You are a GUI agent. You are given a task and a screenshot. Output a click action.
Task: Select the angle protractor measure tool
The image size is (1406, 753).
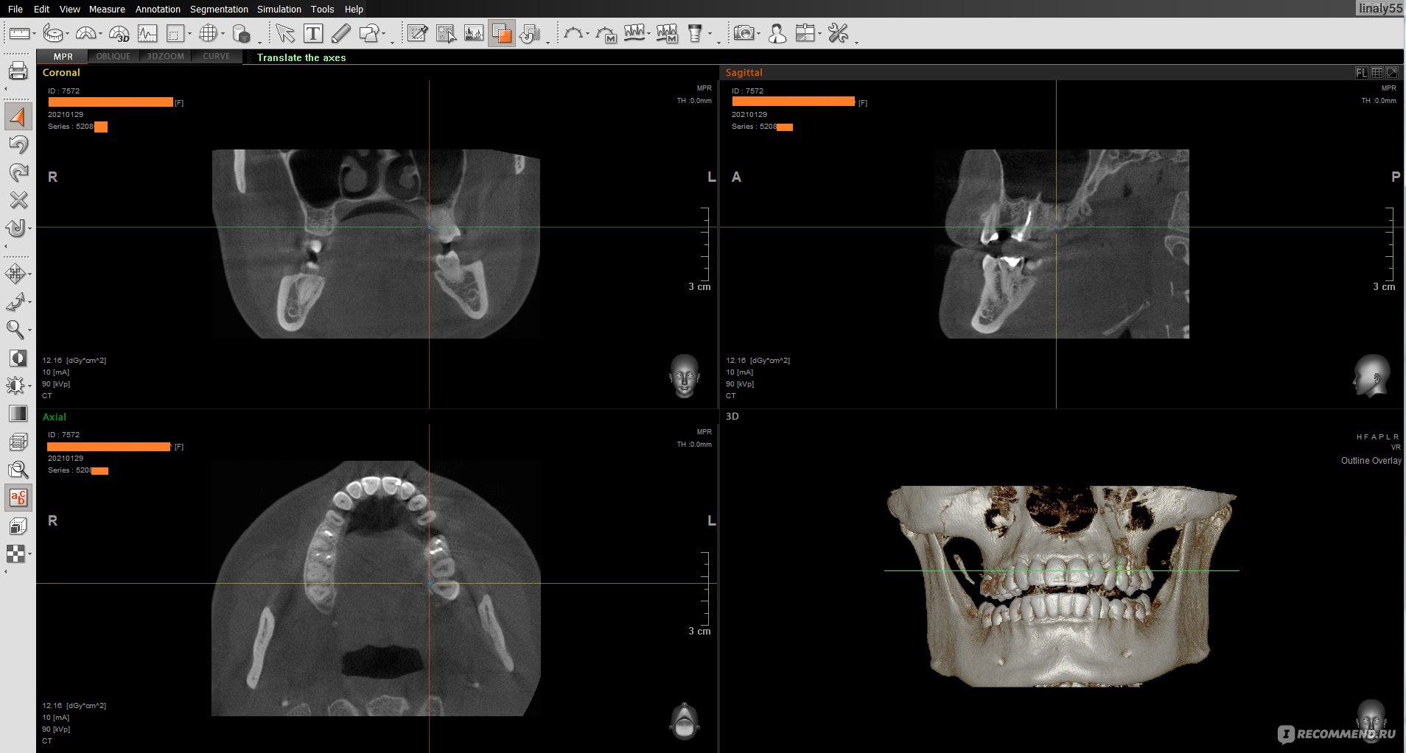click(x=85, y=33)
